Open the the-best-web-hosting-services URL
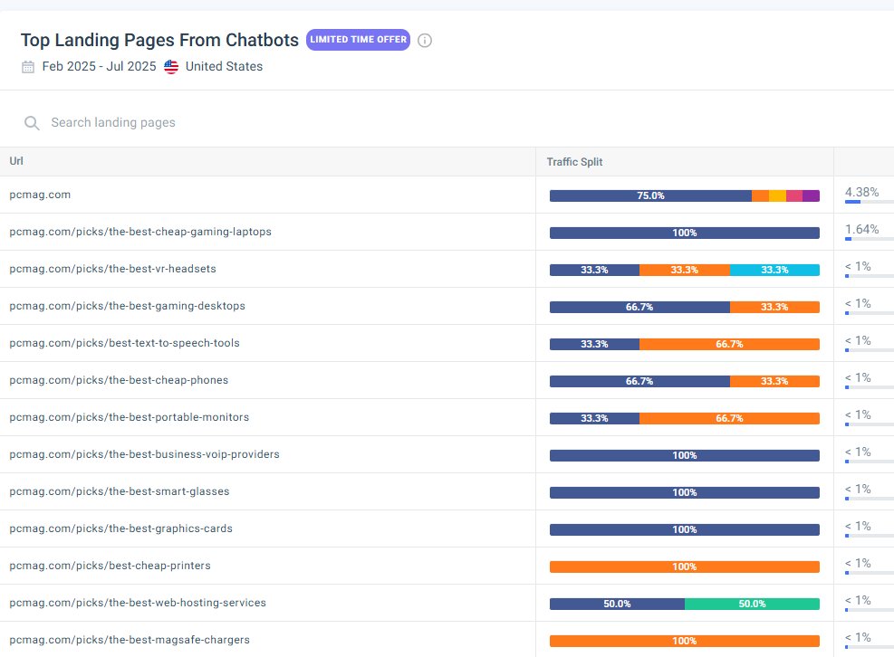894x657 pixels. [138, 603]
